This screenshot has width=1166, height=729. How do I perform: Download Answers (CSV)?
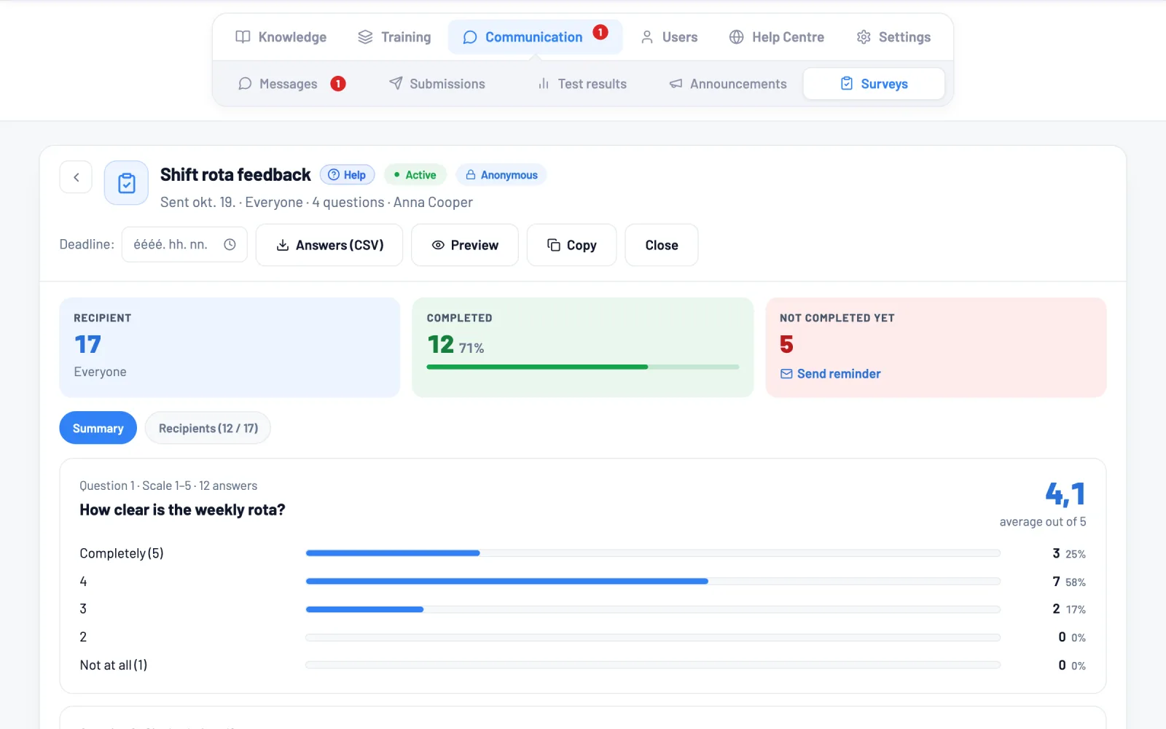click(x=329, y=245)
